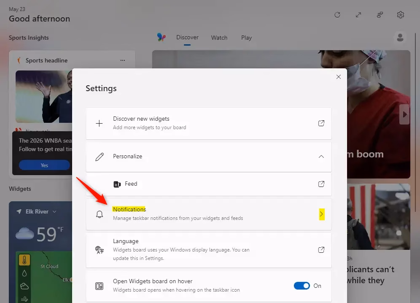Open Discover new widgets external link icon
The image size is (420, 303).
pos(321,123)
